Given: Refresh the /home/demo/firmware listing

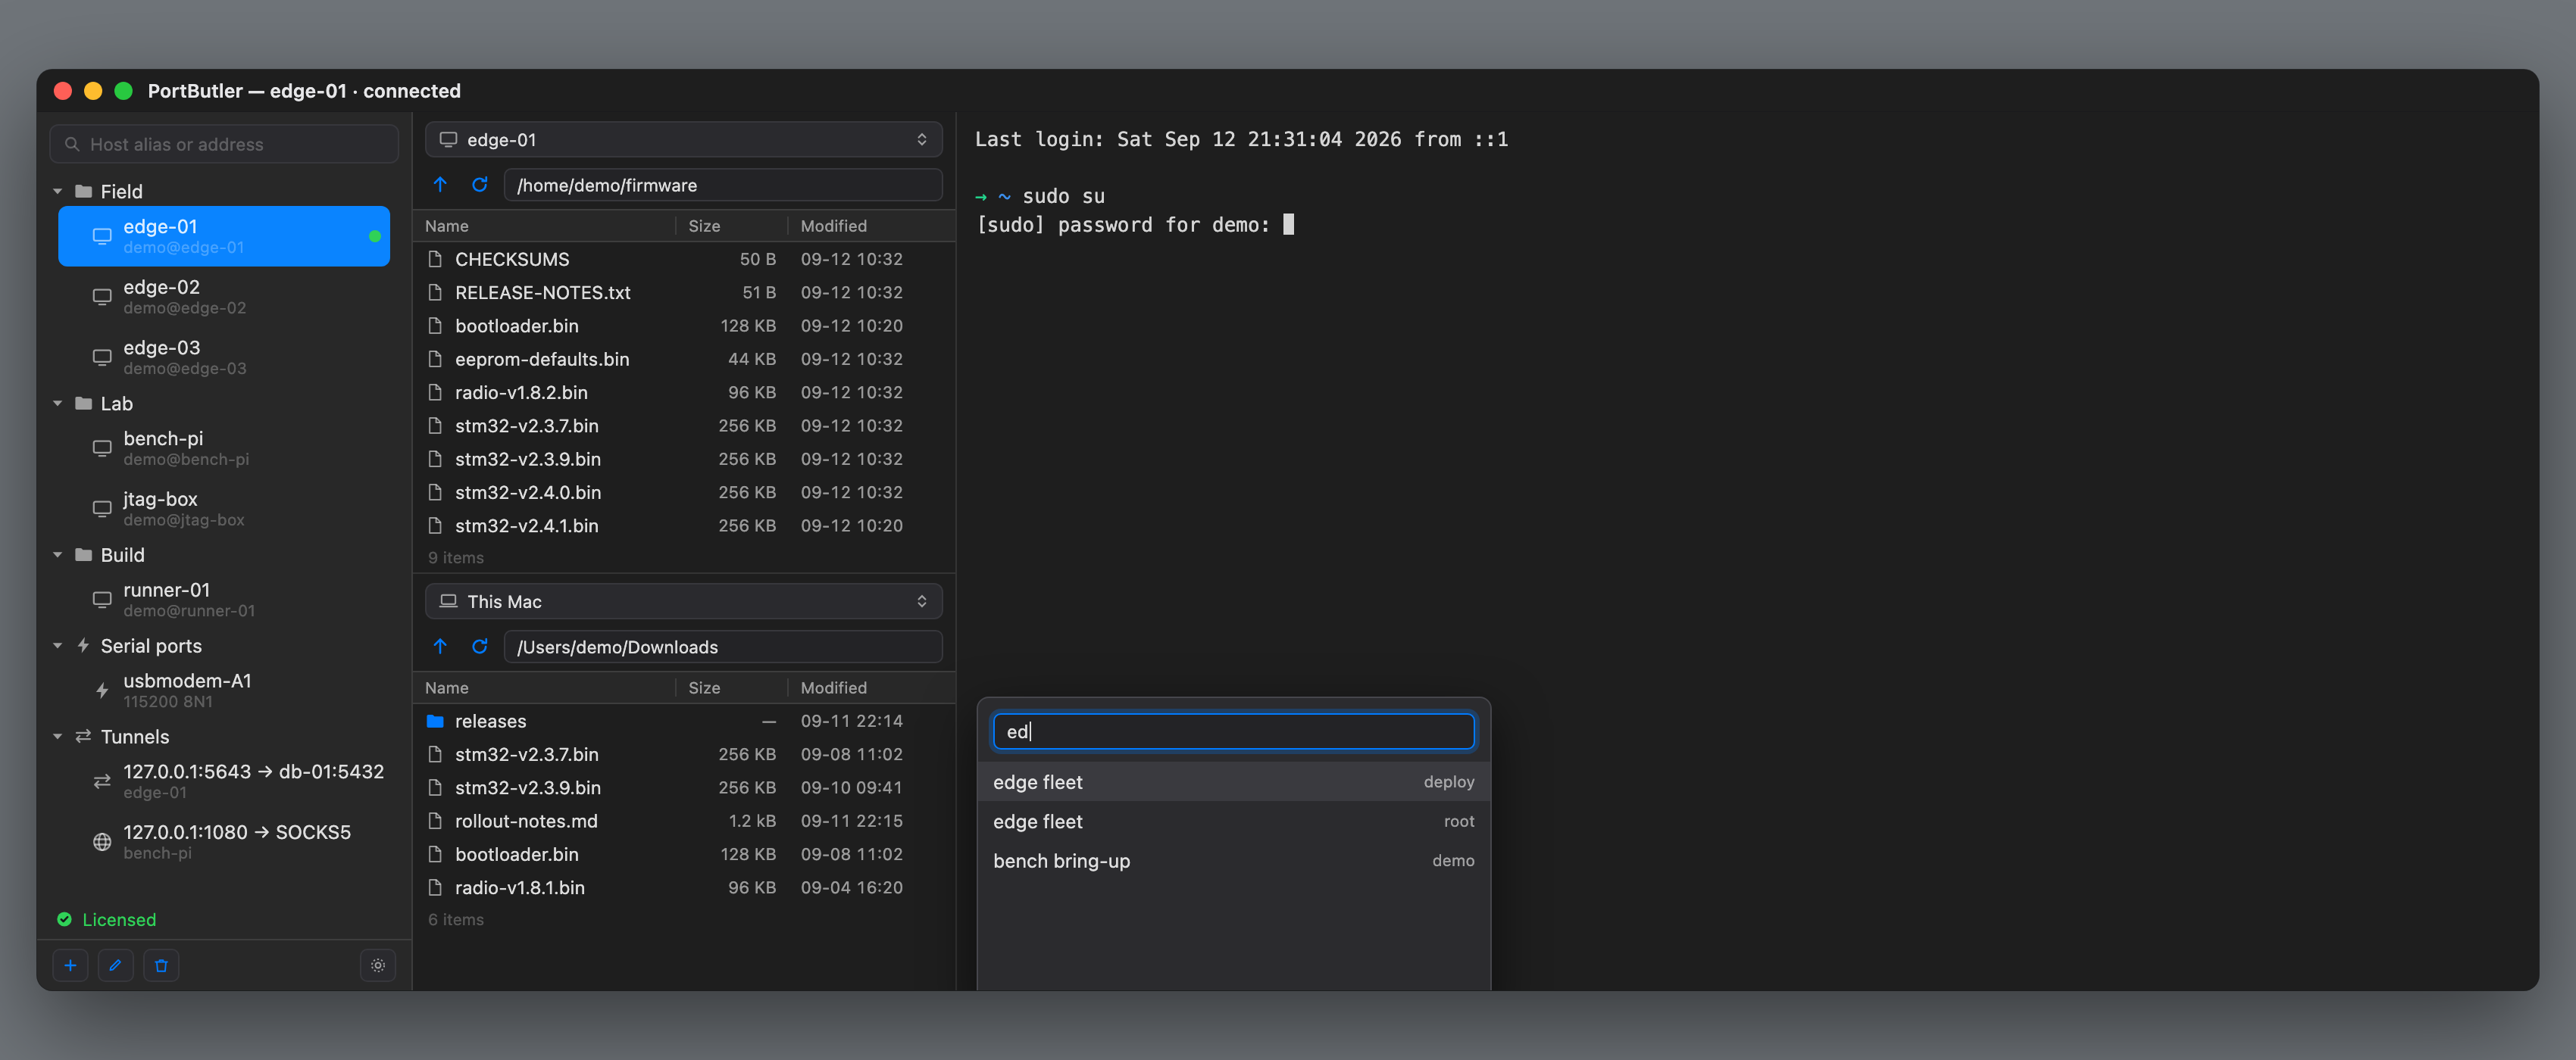Looking at the screenshot, I should pyautogui.click(x=480, y=185).
